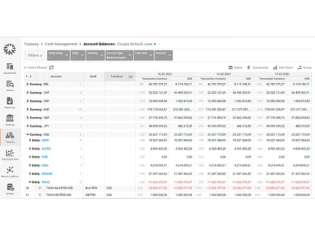Expand all rows using the header chevron
This screenshot has height=236, width=315.
pyautogui.click(x=31, y=76)
